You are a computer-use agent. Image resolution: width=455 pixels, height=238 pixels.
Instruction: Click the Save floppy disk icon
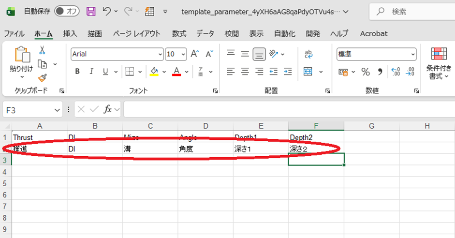point(90,11)
